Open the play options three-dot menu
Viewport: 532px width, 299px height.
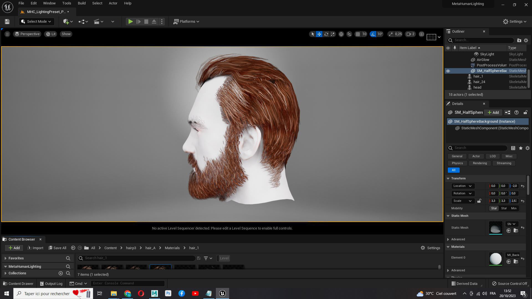162,22
